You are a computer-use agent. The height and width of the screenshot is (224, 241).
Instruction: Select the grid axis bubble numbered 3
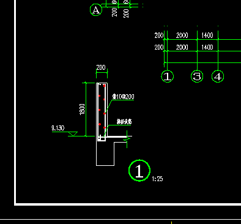[197, 77]
